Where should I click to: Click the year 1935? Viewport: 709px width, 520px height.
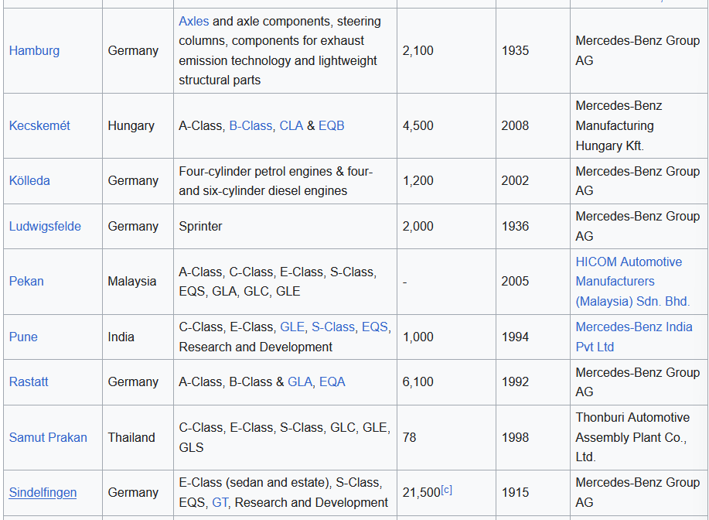pos(515,51)
